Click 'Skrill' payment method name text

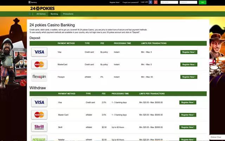[60, 127]
